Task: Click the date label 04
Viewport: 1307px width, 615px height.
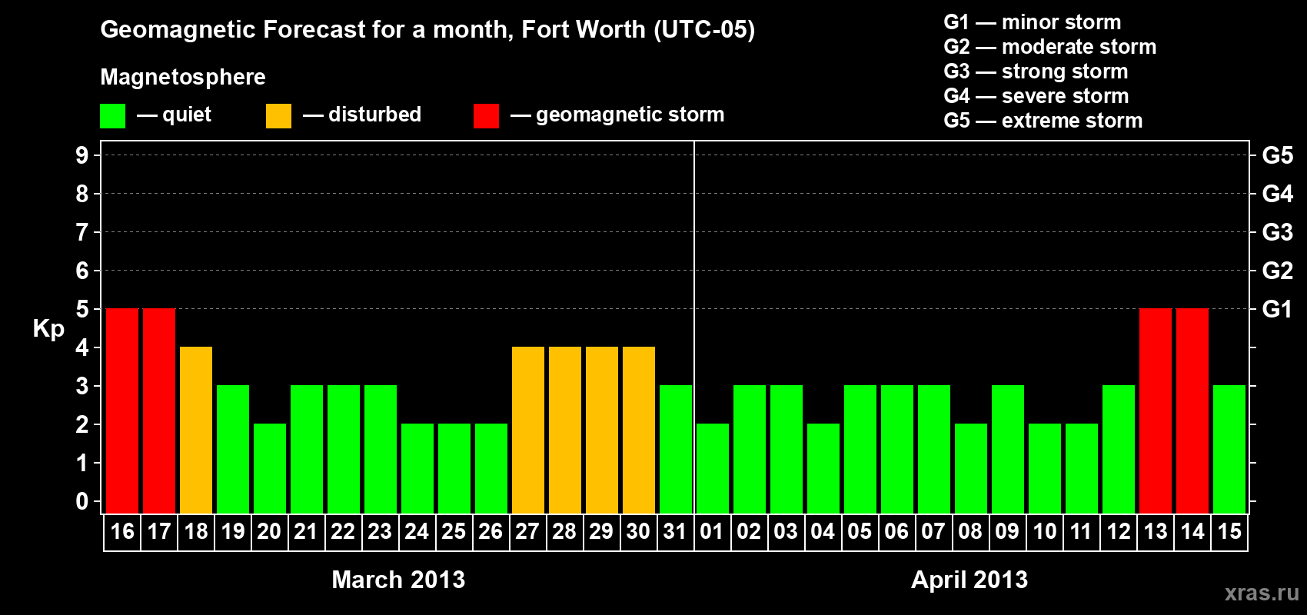Action: point(823,531)
